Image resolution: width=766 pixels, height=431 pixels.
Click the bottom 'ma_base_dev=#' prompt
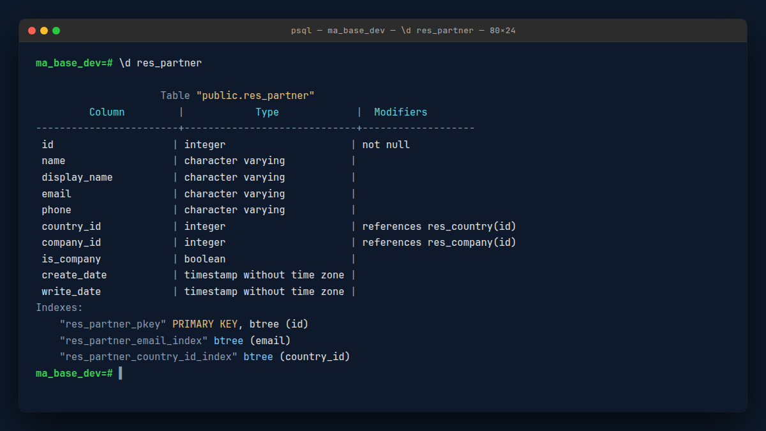74,373
